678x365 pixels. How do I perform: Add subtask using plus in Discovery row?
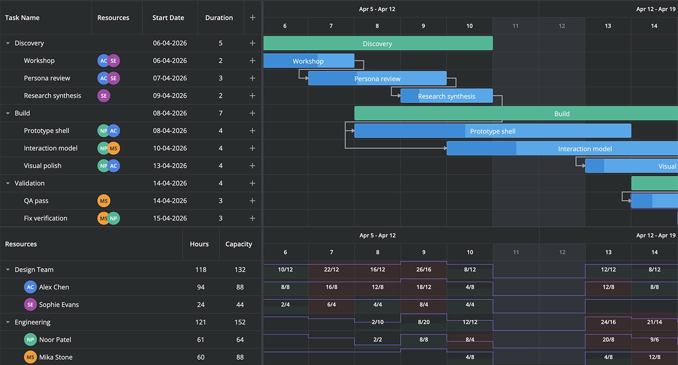tap(252, 43)
